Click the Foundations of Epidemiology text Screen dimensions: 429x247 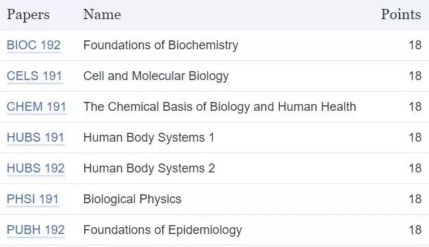click(x=163, y=230)
